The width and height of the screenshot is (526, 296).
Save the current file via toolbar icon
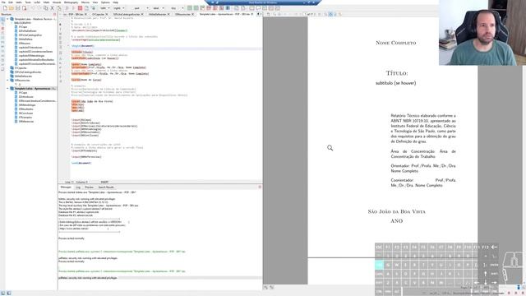18,8
